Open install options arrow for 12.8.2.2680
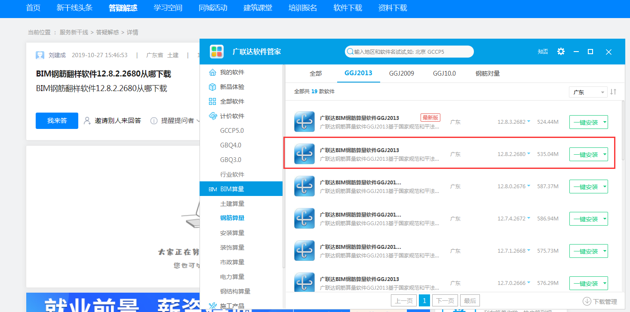 tap(605, 154)
